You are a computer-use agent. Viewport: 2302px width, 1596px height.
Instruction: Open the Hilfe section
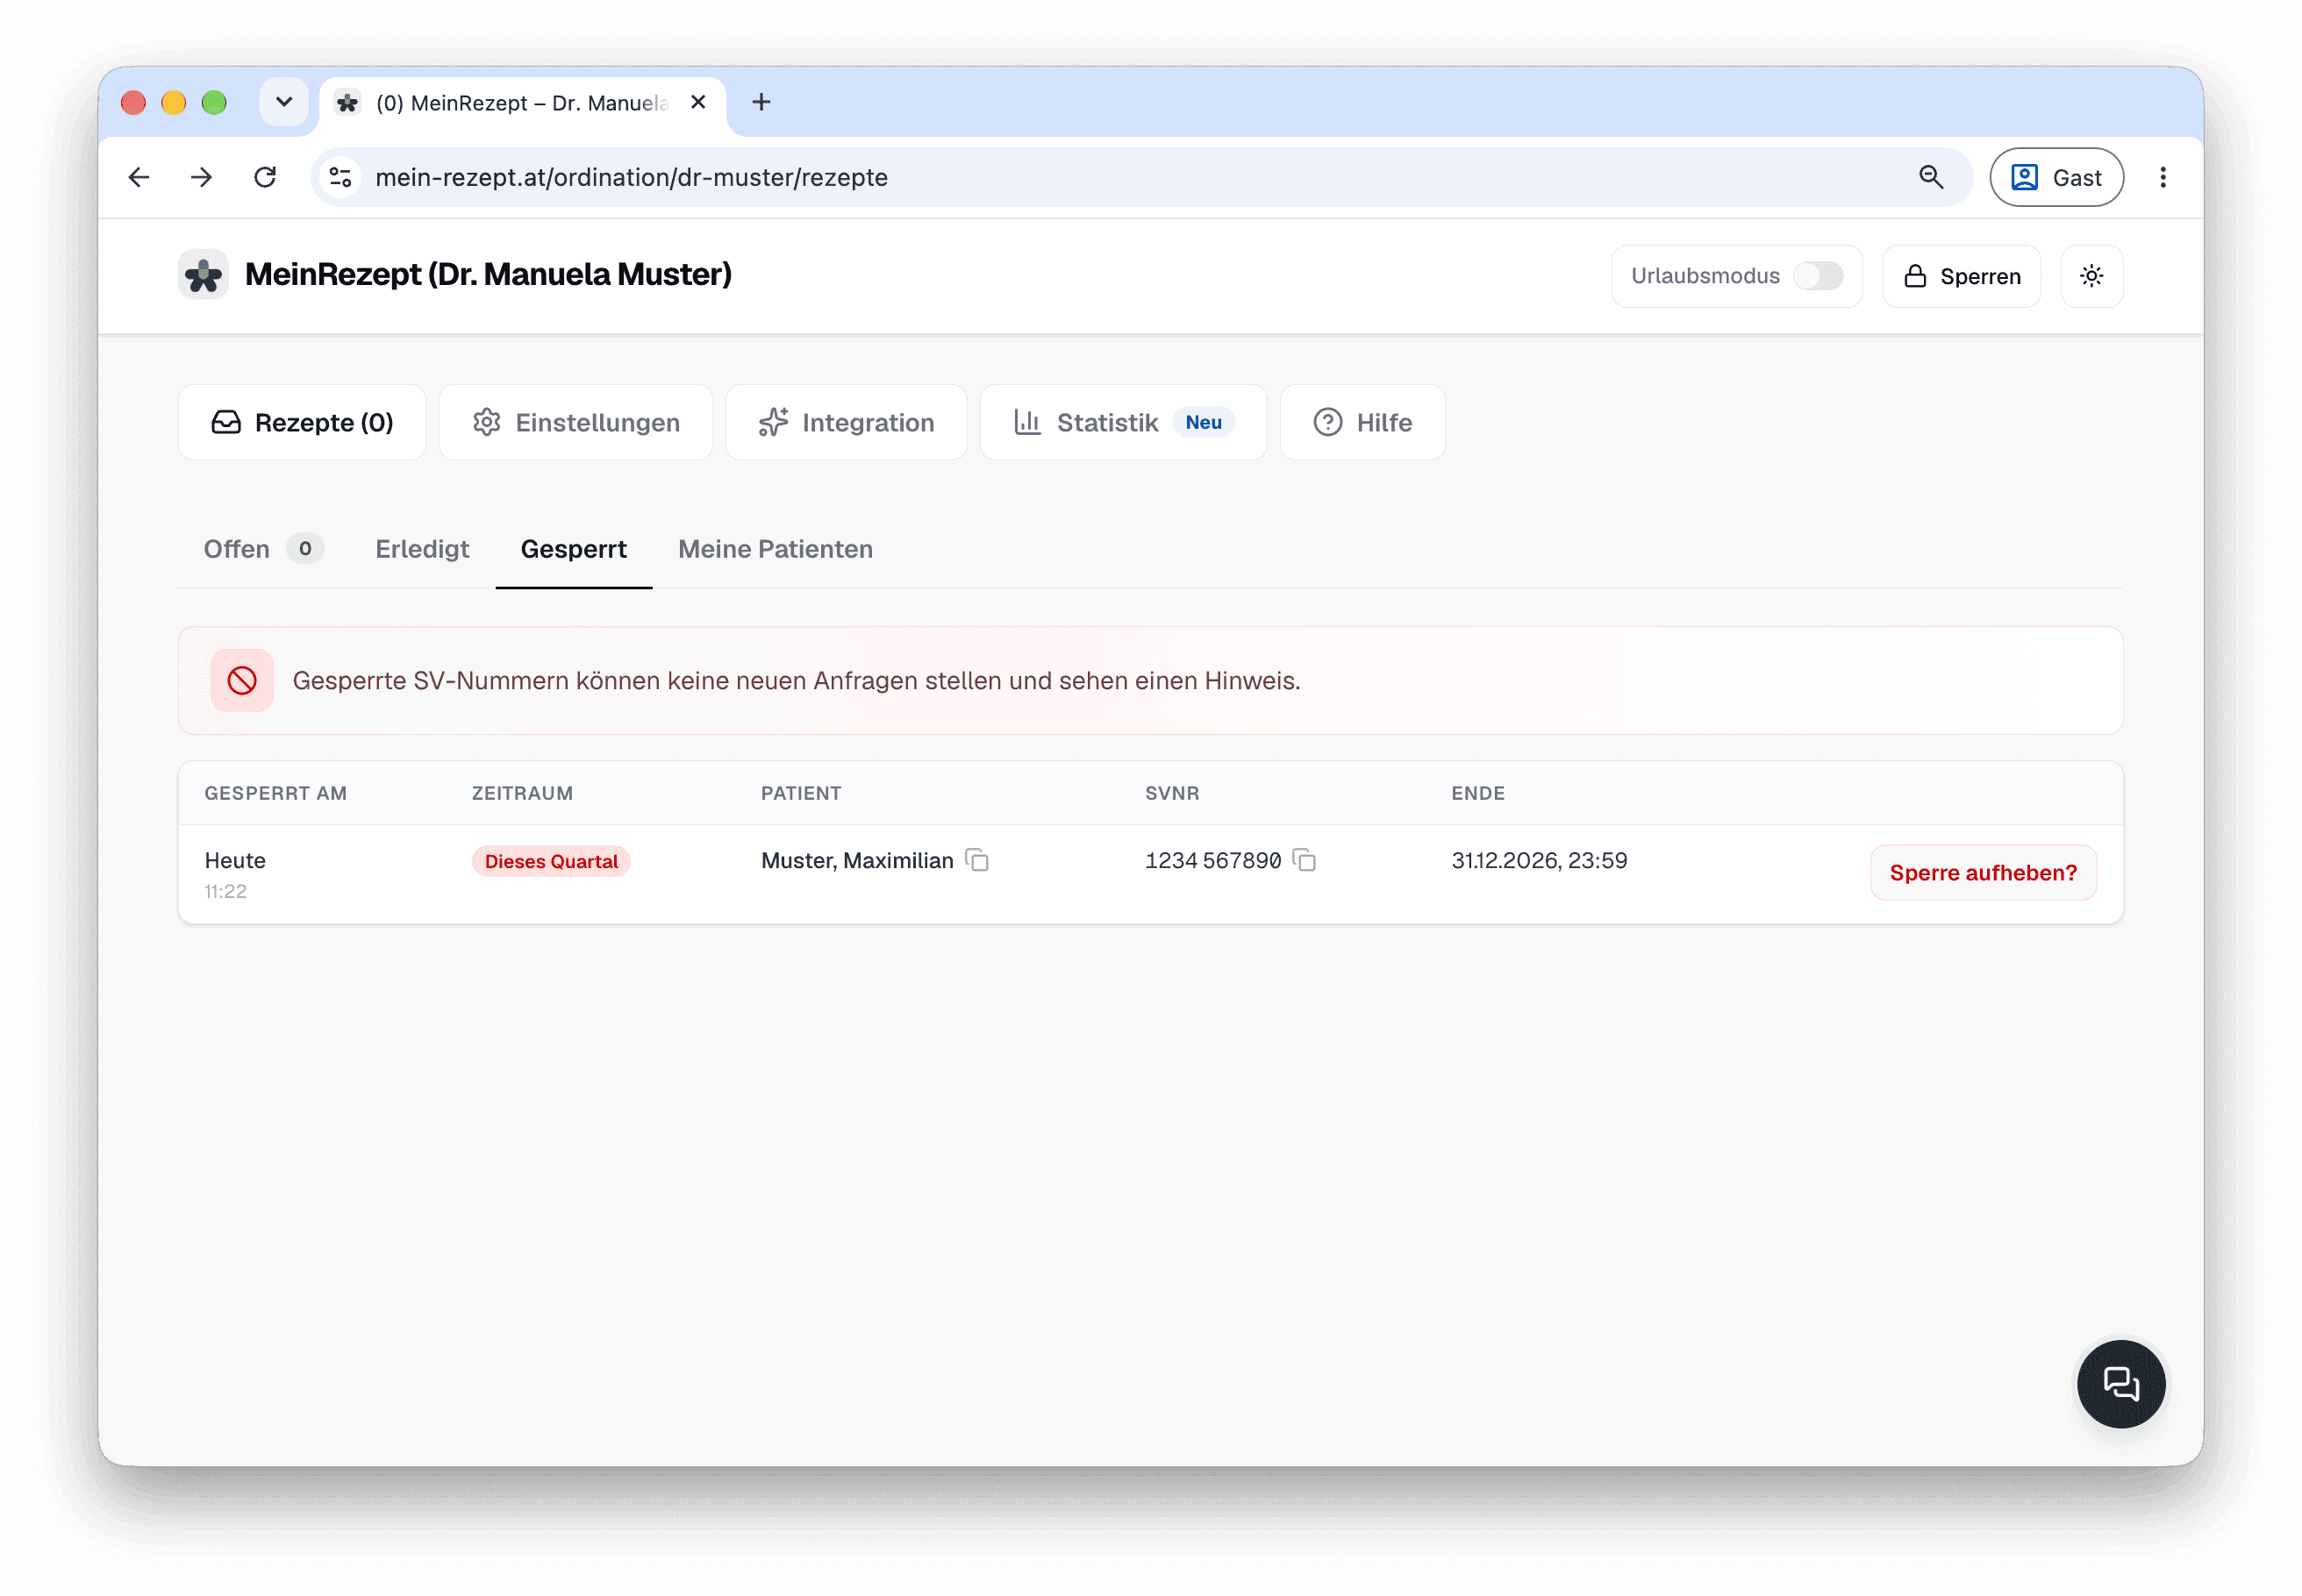(1362, 422)
